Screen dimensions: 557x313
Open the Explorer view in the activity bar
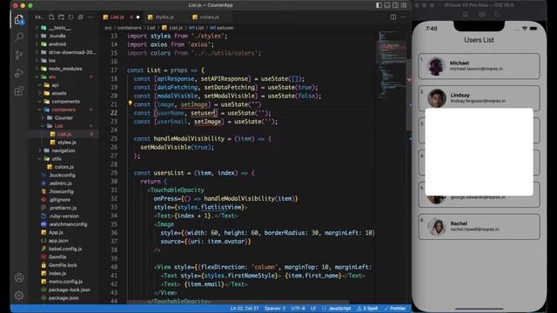pyautogui.click(x=19, y=19)
